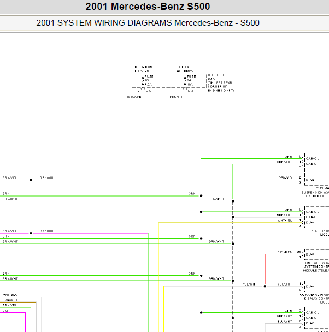
Task: Click the DIAG pin of Emergency Call module
Action: coord(310,254)
